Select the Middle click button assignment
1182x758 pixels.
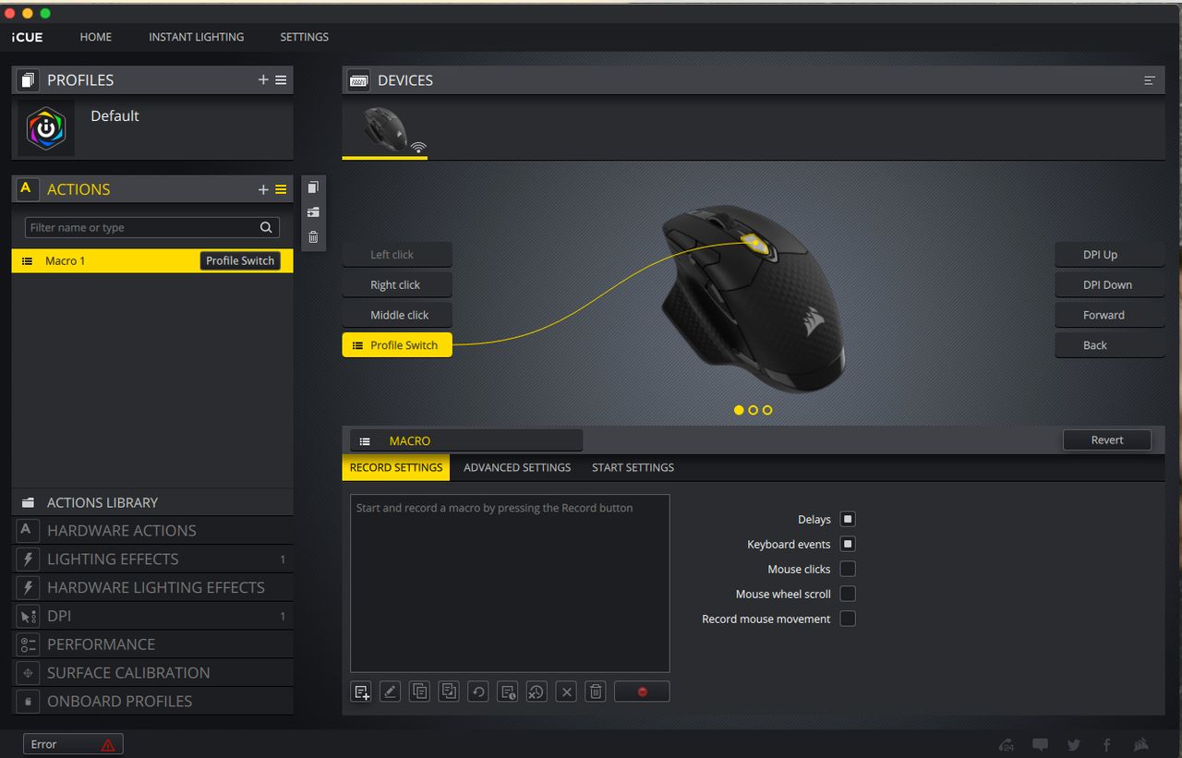[397, 315]
